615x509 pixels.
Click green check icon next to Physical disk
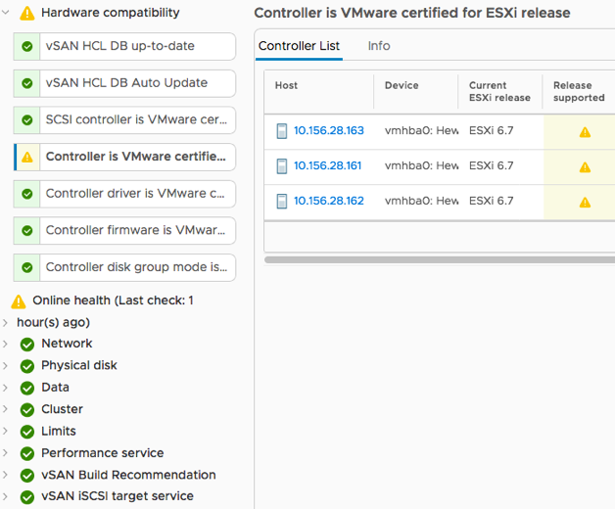click(x=27, y=366)
